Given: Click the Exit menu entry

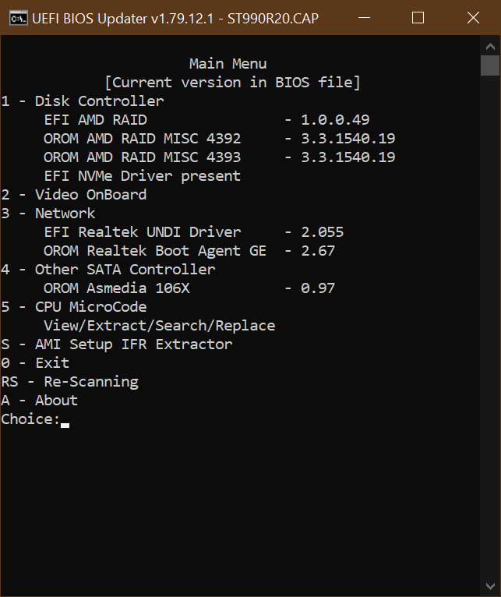Looking at the screenshot, I should coord(35,363).
